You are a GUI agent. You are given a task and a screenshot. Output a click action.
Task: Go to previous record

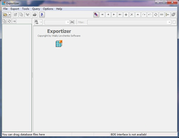click(x=108, y=15)
